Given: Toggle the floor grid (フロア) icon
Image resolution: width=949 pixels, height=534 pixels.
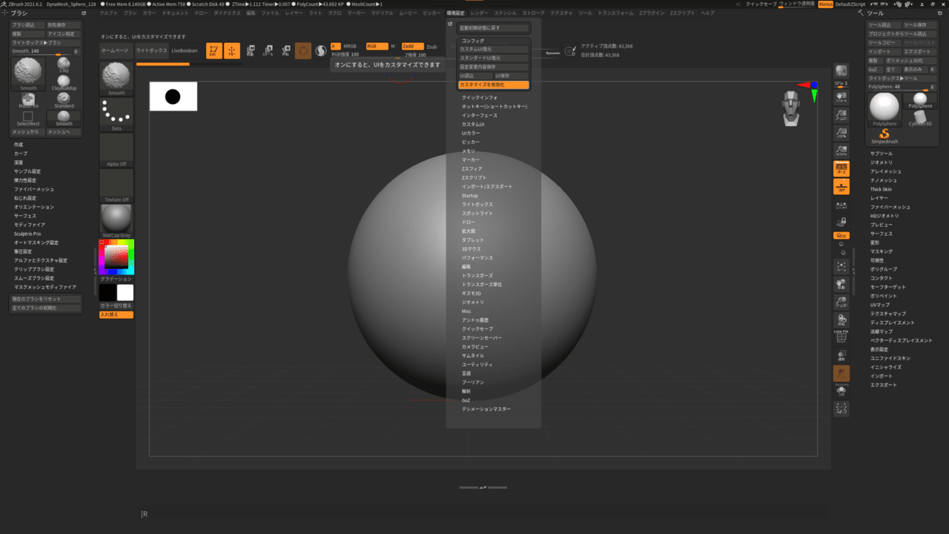Looking at the screenshot, I should click(x=841, y=186).
